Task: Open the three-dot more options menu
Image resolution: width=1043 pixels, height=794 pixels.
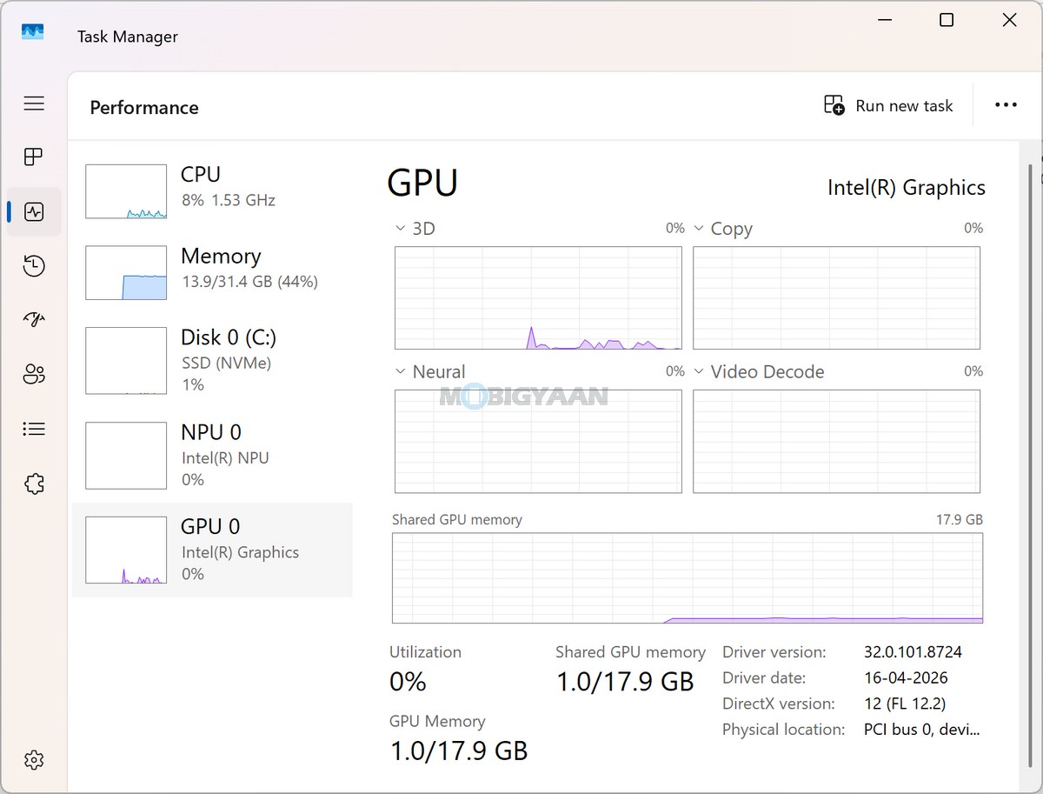Action: click(1006, 105)
